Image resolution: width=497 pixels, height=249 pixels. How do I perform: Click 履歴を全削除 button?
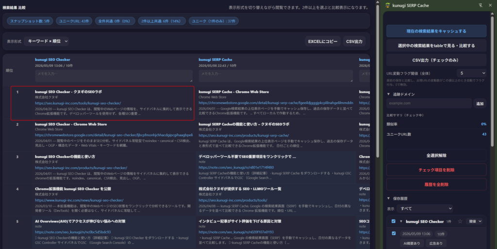coord(436,185)
